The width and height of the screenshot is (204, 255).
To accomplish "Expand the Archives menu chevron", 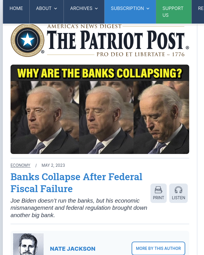I will (96, 9).
